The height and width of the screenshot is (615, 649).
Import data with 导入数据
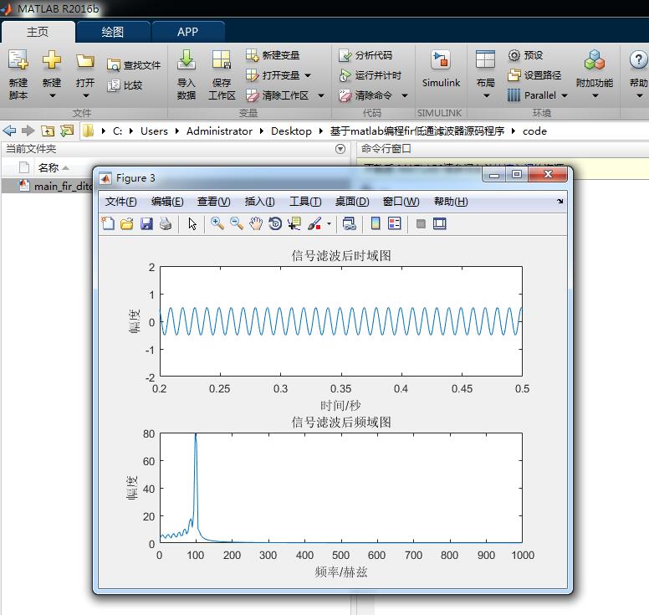[x=187, y=74]
